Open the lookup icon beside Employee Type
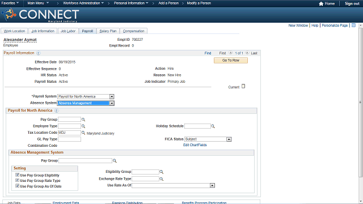This screenshot has height=204, width=363. [x=83, y=126]
